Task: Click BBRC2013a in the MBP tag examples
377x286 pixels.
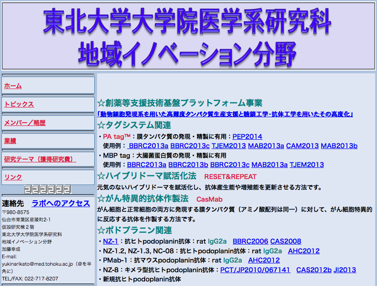Action: [x=146, y=165]
